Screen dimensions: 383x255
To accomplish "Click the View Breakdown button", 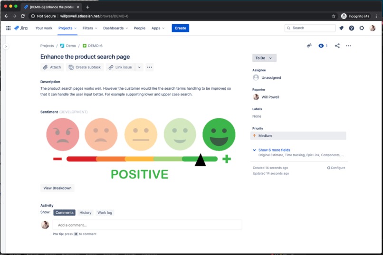I will click(57, 188).
